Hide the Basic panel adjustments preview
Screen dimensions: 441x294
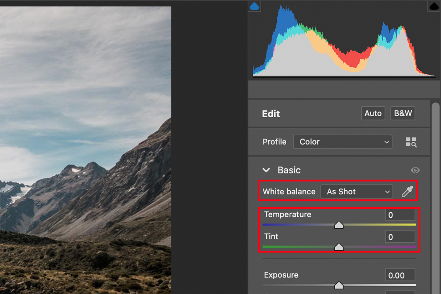pos(415,170)
